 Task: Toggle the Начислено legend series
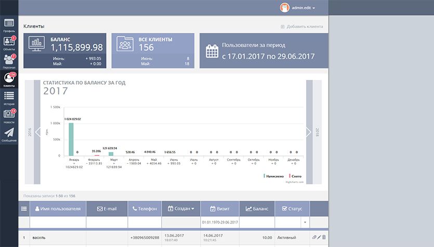(274, 176)
